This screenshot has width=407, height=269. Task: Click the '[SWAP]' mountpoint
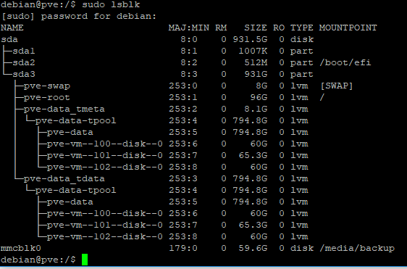337,86
